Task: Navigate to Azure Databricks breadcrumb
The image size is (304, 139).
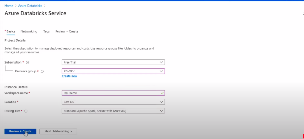Action: 31,6
